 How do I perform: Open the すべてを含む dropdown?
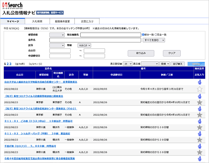coord(154,40)
